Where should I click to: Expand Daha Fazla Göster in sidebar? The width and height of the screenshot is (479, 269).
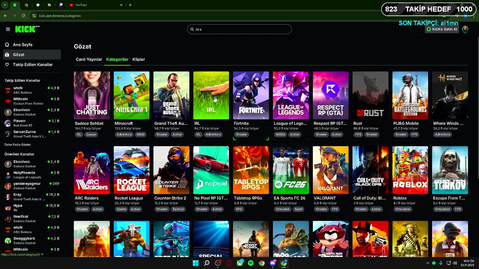[18, 145]
